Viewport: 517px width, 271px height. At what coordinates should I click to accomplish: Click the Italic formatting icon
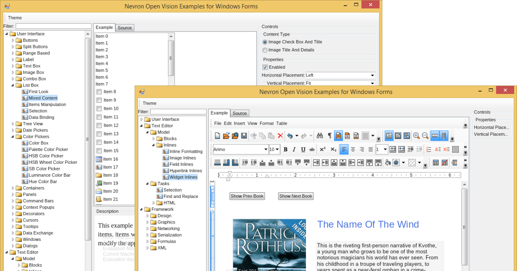click(294, 149)
